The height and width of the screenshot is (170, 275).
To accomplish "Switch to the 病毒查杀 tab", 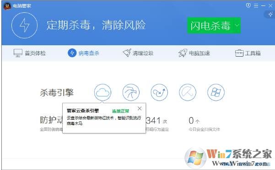I will 83,53.
